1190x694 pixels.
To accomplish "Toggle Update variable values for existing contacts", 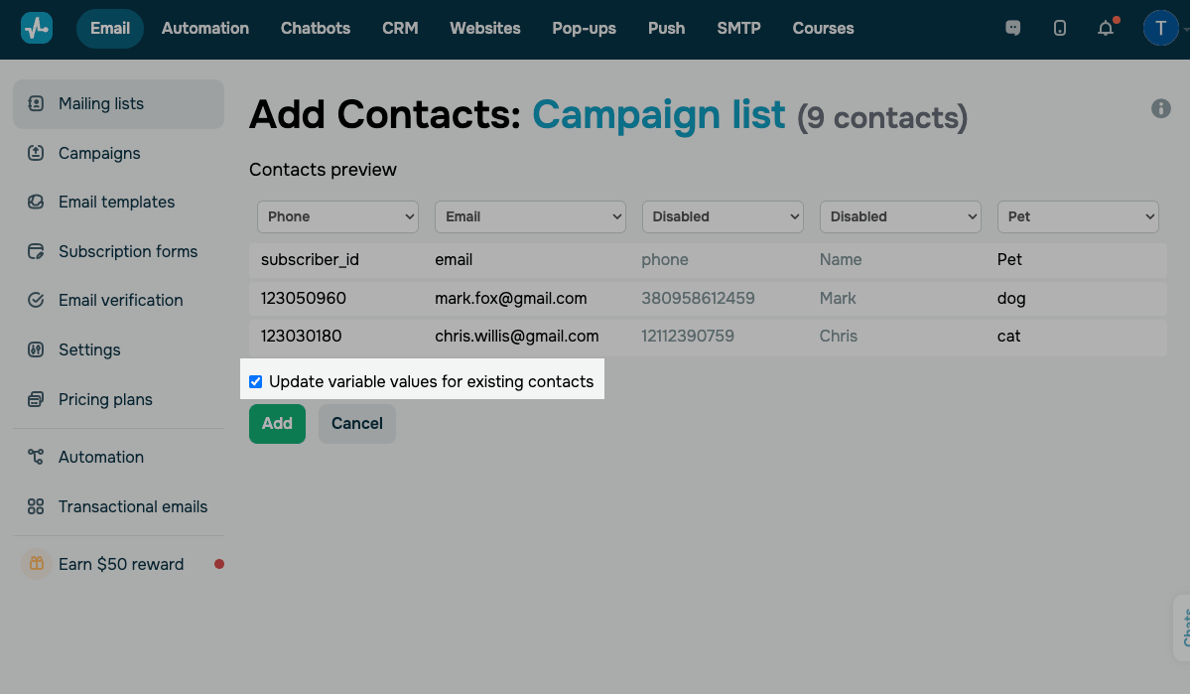I will (x=256, y=381).
